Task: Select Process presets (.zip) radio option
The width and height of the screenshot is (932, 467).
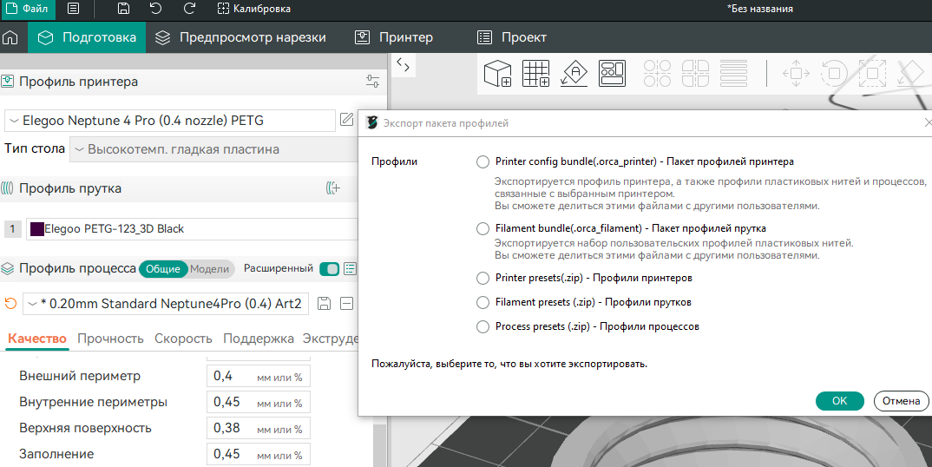Action: (x=482, y=326)
